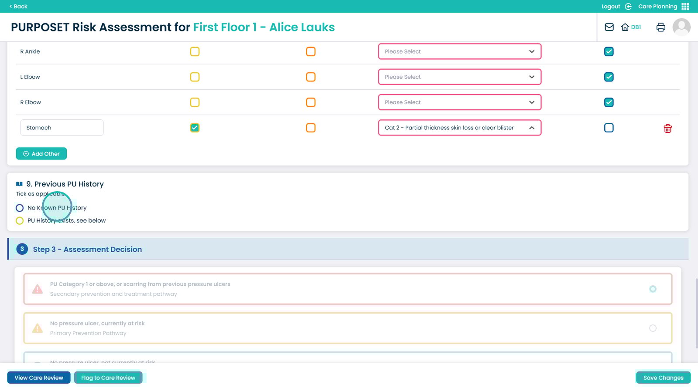
Task: Go Back using the top-left link
Action: [x=18, y=7]
